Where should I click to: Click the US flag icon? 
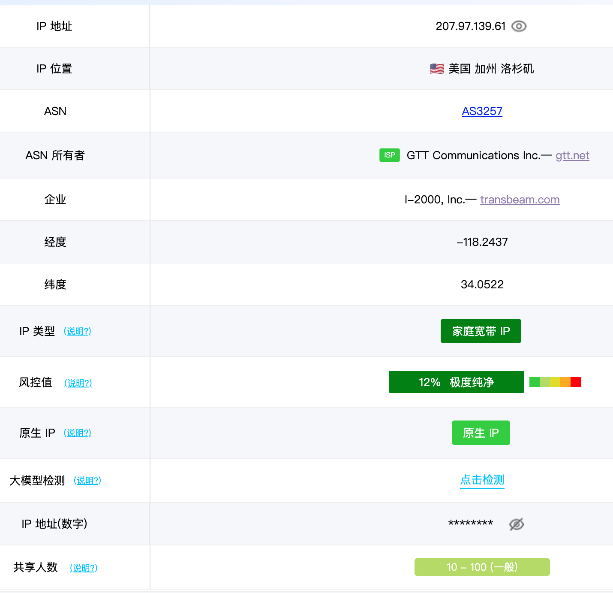[x=437, y=69]
